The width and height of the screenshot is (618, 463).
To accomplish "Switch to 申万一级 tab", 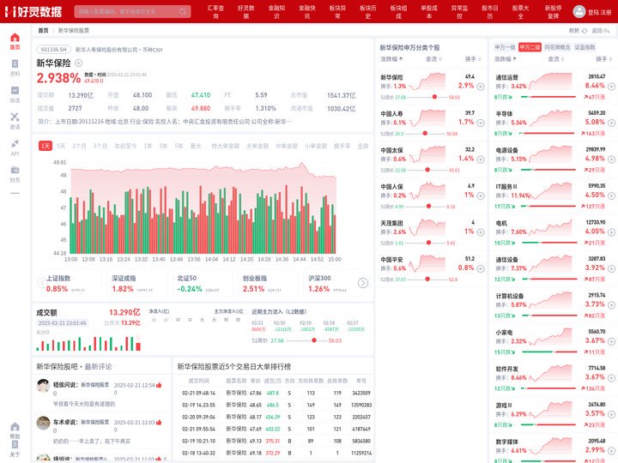I will pyautogui.click(x=505, y=47).
